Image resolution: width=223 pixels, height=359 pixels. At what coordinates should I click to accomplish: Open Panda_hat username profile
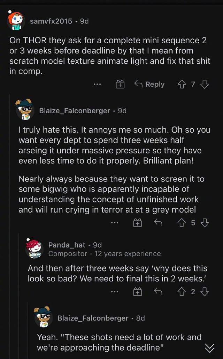coord(67,245)
